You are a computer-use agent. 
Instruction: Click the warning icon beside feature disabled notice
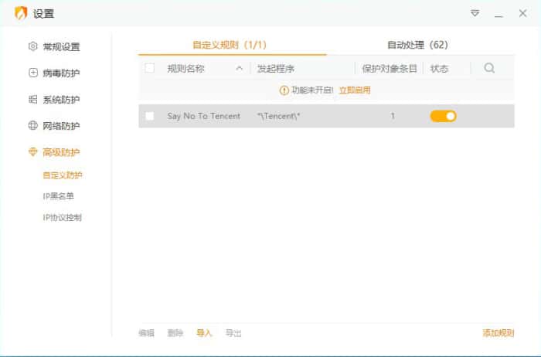coord(284,90)
